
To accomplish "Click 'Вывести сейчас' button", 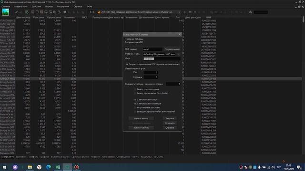I will (x=141, y=128).
